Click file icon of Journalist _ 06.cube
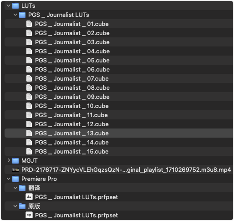 coord(29,69)
